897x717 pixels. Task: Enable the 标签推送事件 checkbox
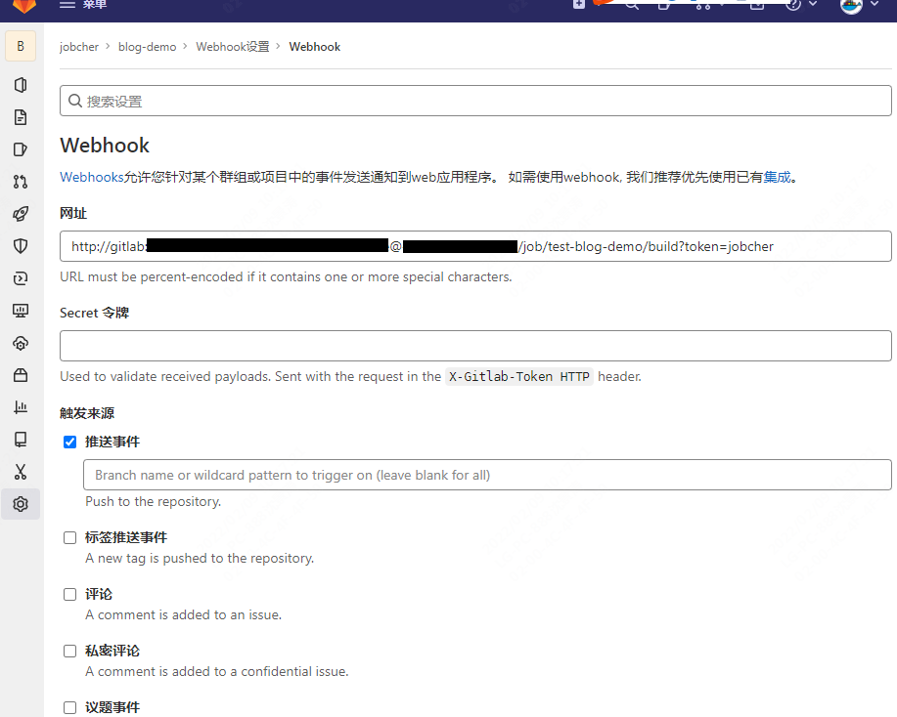click(x=69, y=537)
